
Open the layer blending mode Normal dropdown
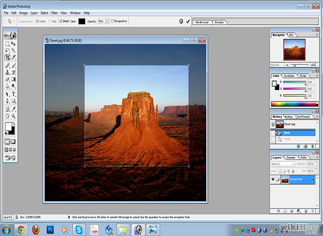[283, 164]
